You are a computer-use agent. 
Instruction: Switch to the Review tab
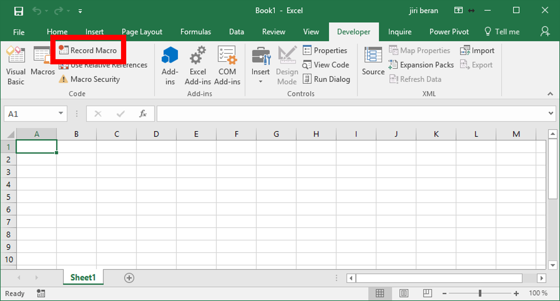tap(274, 32)
